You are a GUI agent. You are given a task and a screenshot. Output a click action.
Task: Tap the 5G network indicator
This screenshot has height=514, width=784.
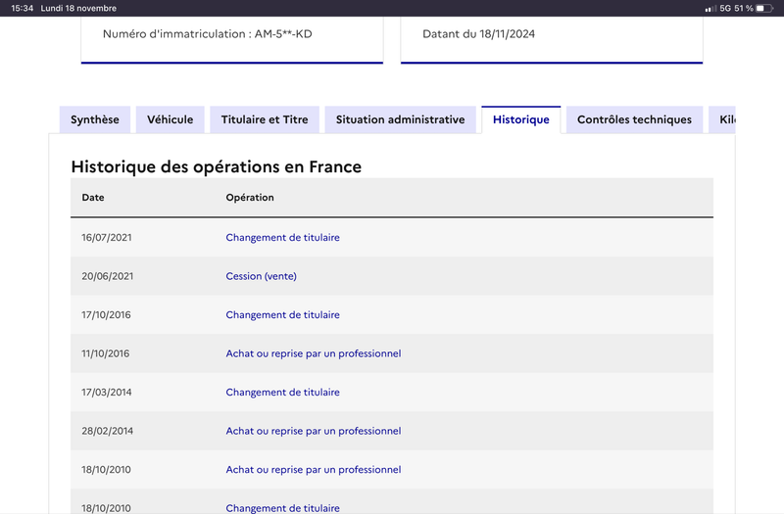[x=725, y=8]
